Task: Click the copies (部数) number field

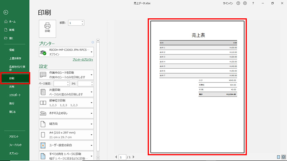Action: [x=73, y=23]
